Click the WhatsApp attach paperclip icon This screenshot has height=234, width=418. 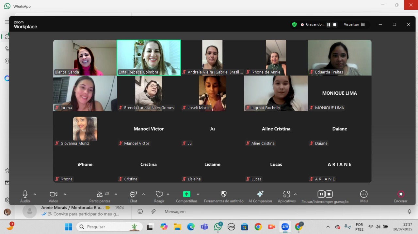pos(153,212)
